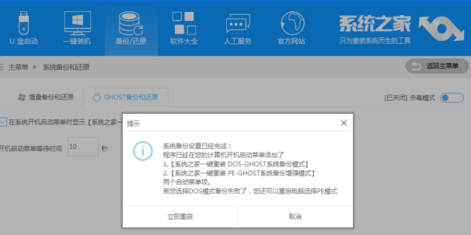This screenshot has height=235, width=471.
Task: Open the 备份/还原 backup restore section
Action: pos(131,28)
